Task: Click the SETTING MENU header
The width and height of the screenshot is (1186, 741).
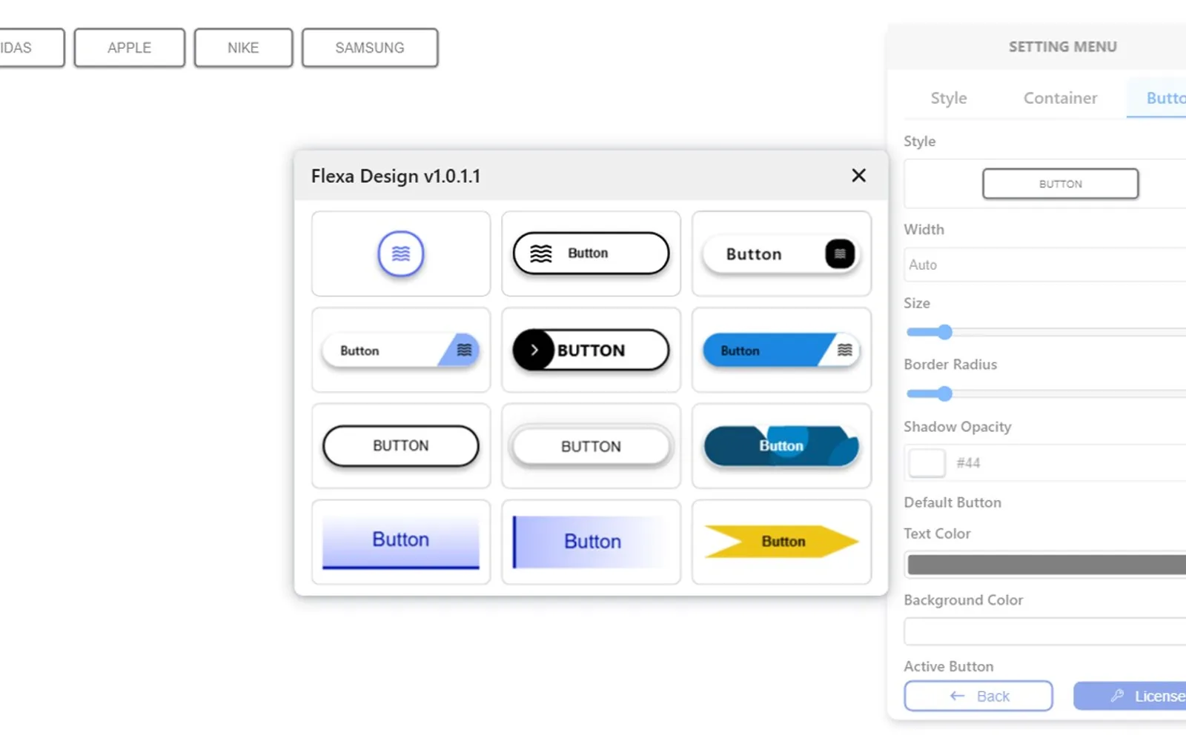Action: (1062, 47)
